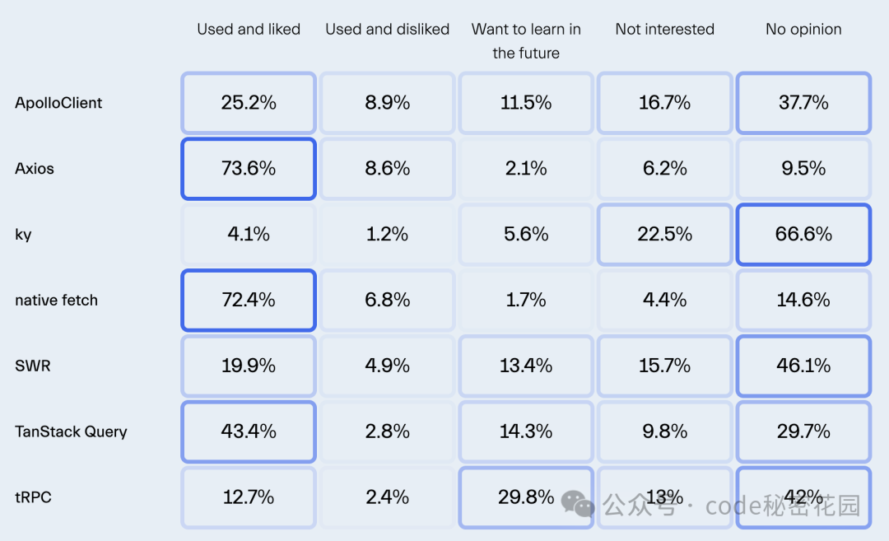Click the Used and liked column header
The image size is (889, 541).
(x=249, y=29)
